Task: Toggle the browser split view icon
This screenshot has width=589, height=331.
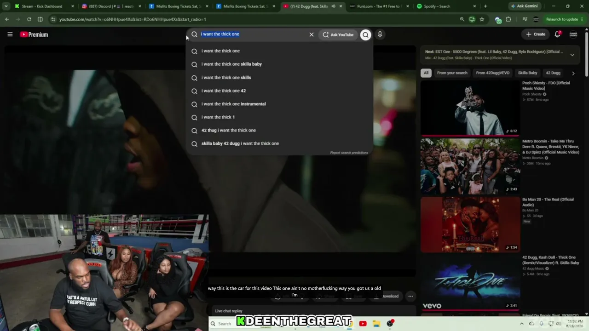Action: click(40, 19)
